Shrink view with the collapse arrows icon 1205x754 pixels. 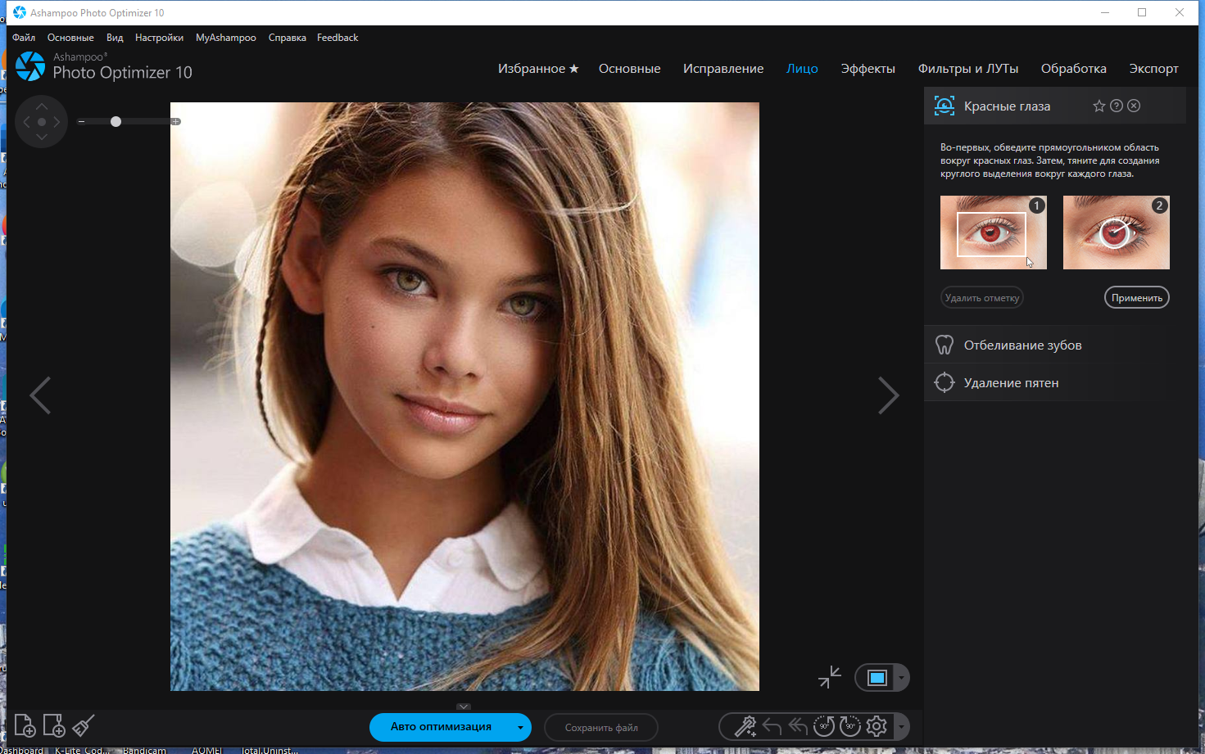coord(830,677)
